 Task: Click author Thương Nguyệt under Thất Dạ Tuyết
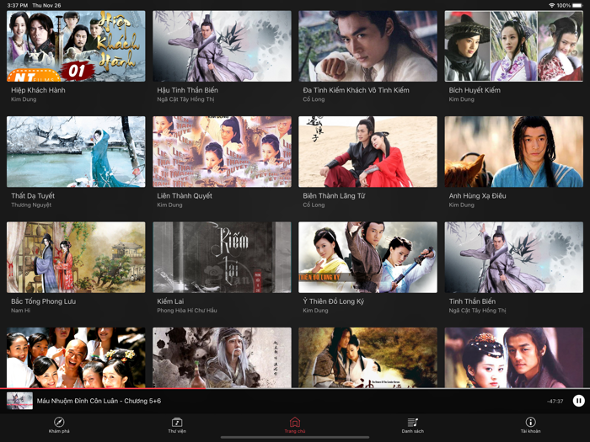[x=31, y=205]
